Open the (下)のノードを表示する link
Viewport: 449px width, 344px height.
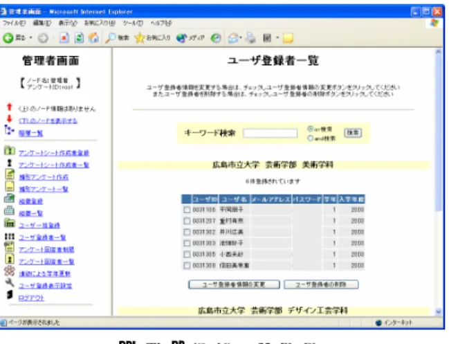[x=48, y=121]
